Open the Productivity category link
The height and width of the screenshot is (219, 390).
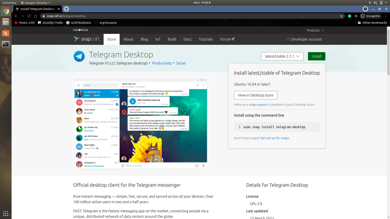[x=161, y=63]
